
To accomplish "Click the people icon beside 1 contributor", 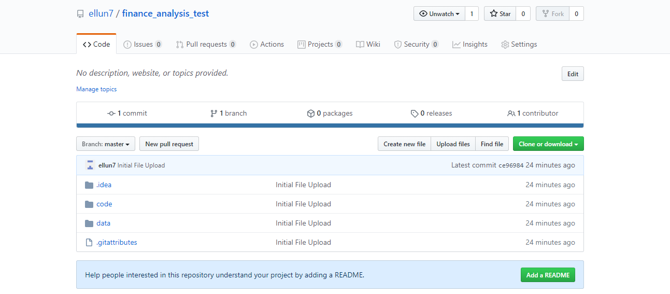I will 511,114.
